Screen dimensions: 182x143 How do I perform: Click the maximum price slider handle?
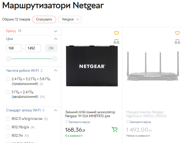(55, 59)
